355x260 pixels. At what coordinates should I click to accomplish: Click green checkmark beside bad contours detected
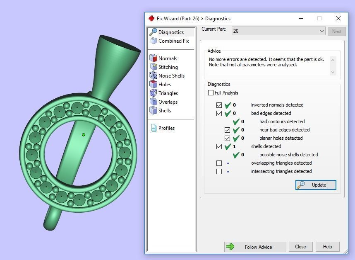point(236,121)
